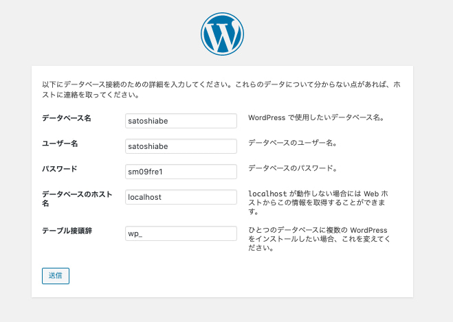Screen dimensions: 453x322
Task: Click the ユーザー名 text box
Action: click(x=181, y=146)
